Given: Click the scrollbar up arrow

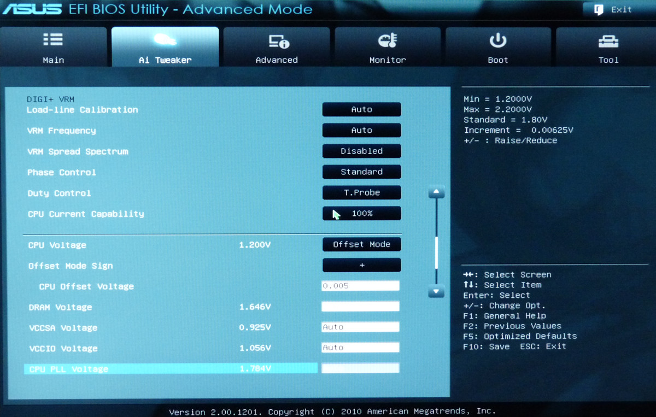Looking at the screenshot, I should [x=436, y=192].
